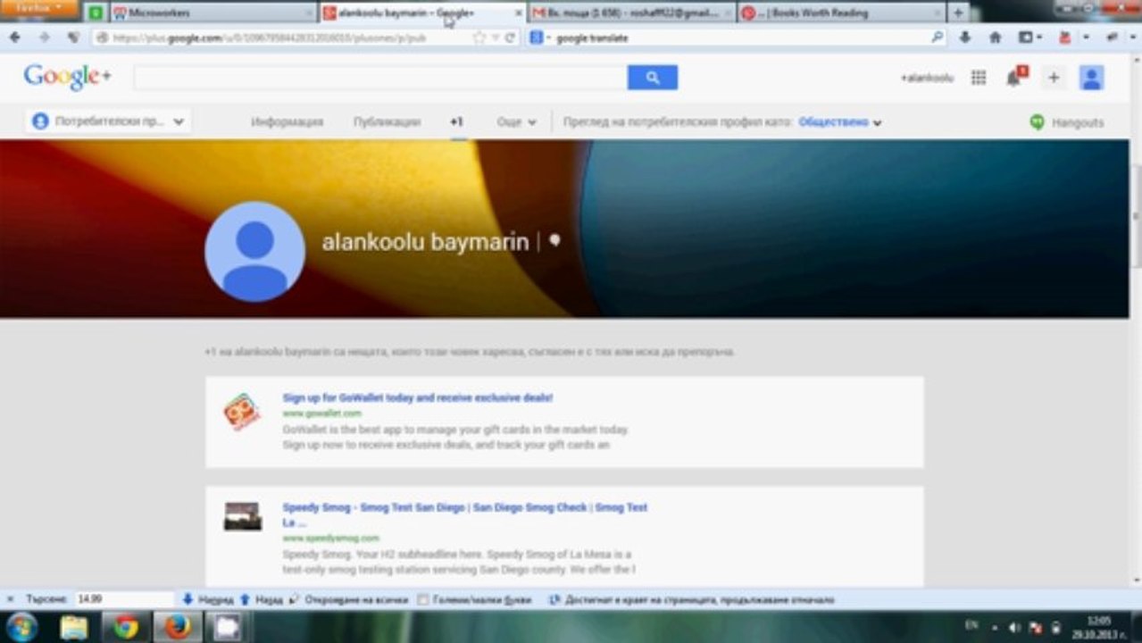Click the Firefox home icon
The image size is (1142, 643).
coord(995,38)
